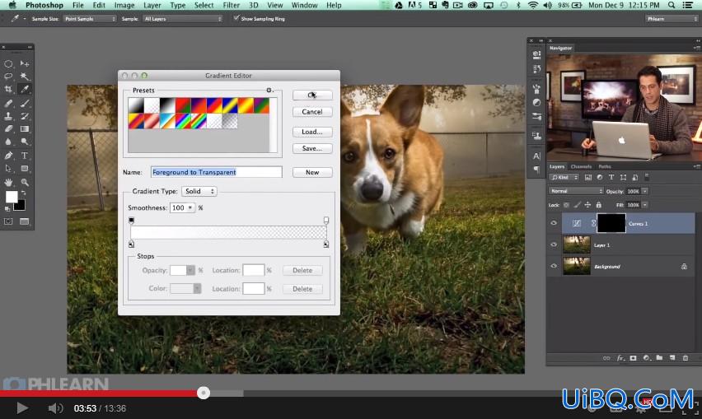Click the delete layer trash icon
This screenshot has height=419, width=702.
(685, 358)
